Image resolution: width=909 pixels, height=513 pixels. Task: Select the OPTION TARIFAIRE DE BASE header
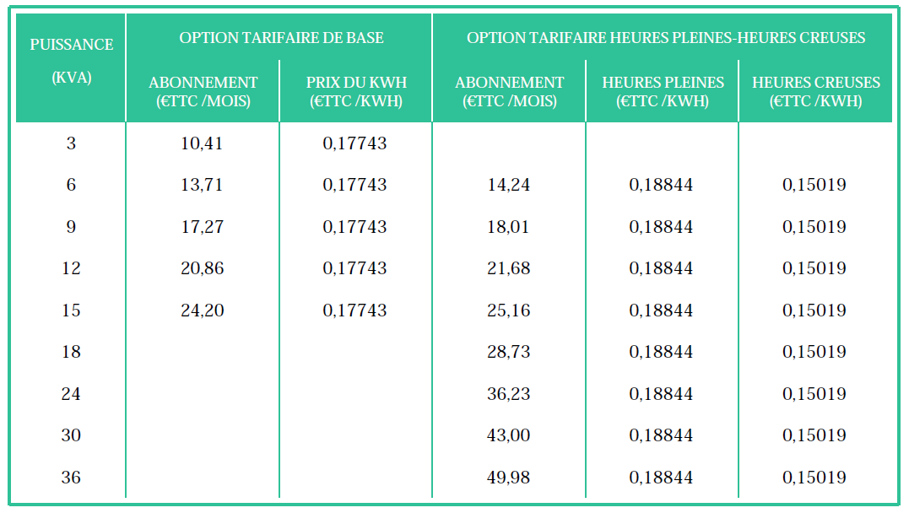tap(281, 38)
